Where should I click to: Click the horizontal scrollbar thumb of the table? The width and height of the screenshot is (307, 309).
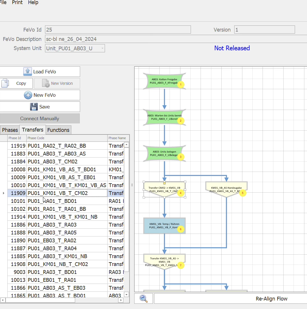click(40, 300)
